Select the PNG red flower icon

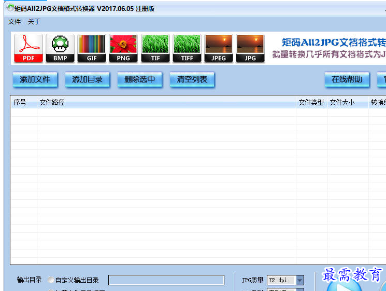coord(123,48)
